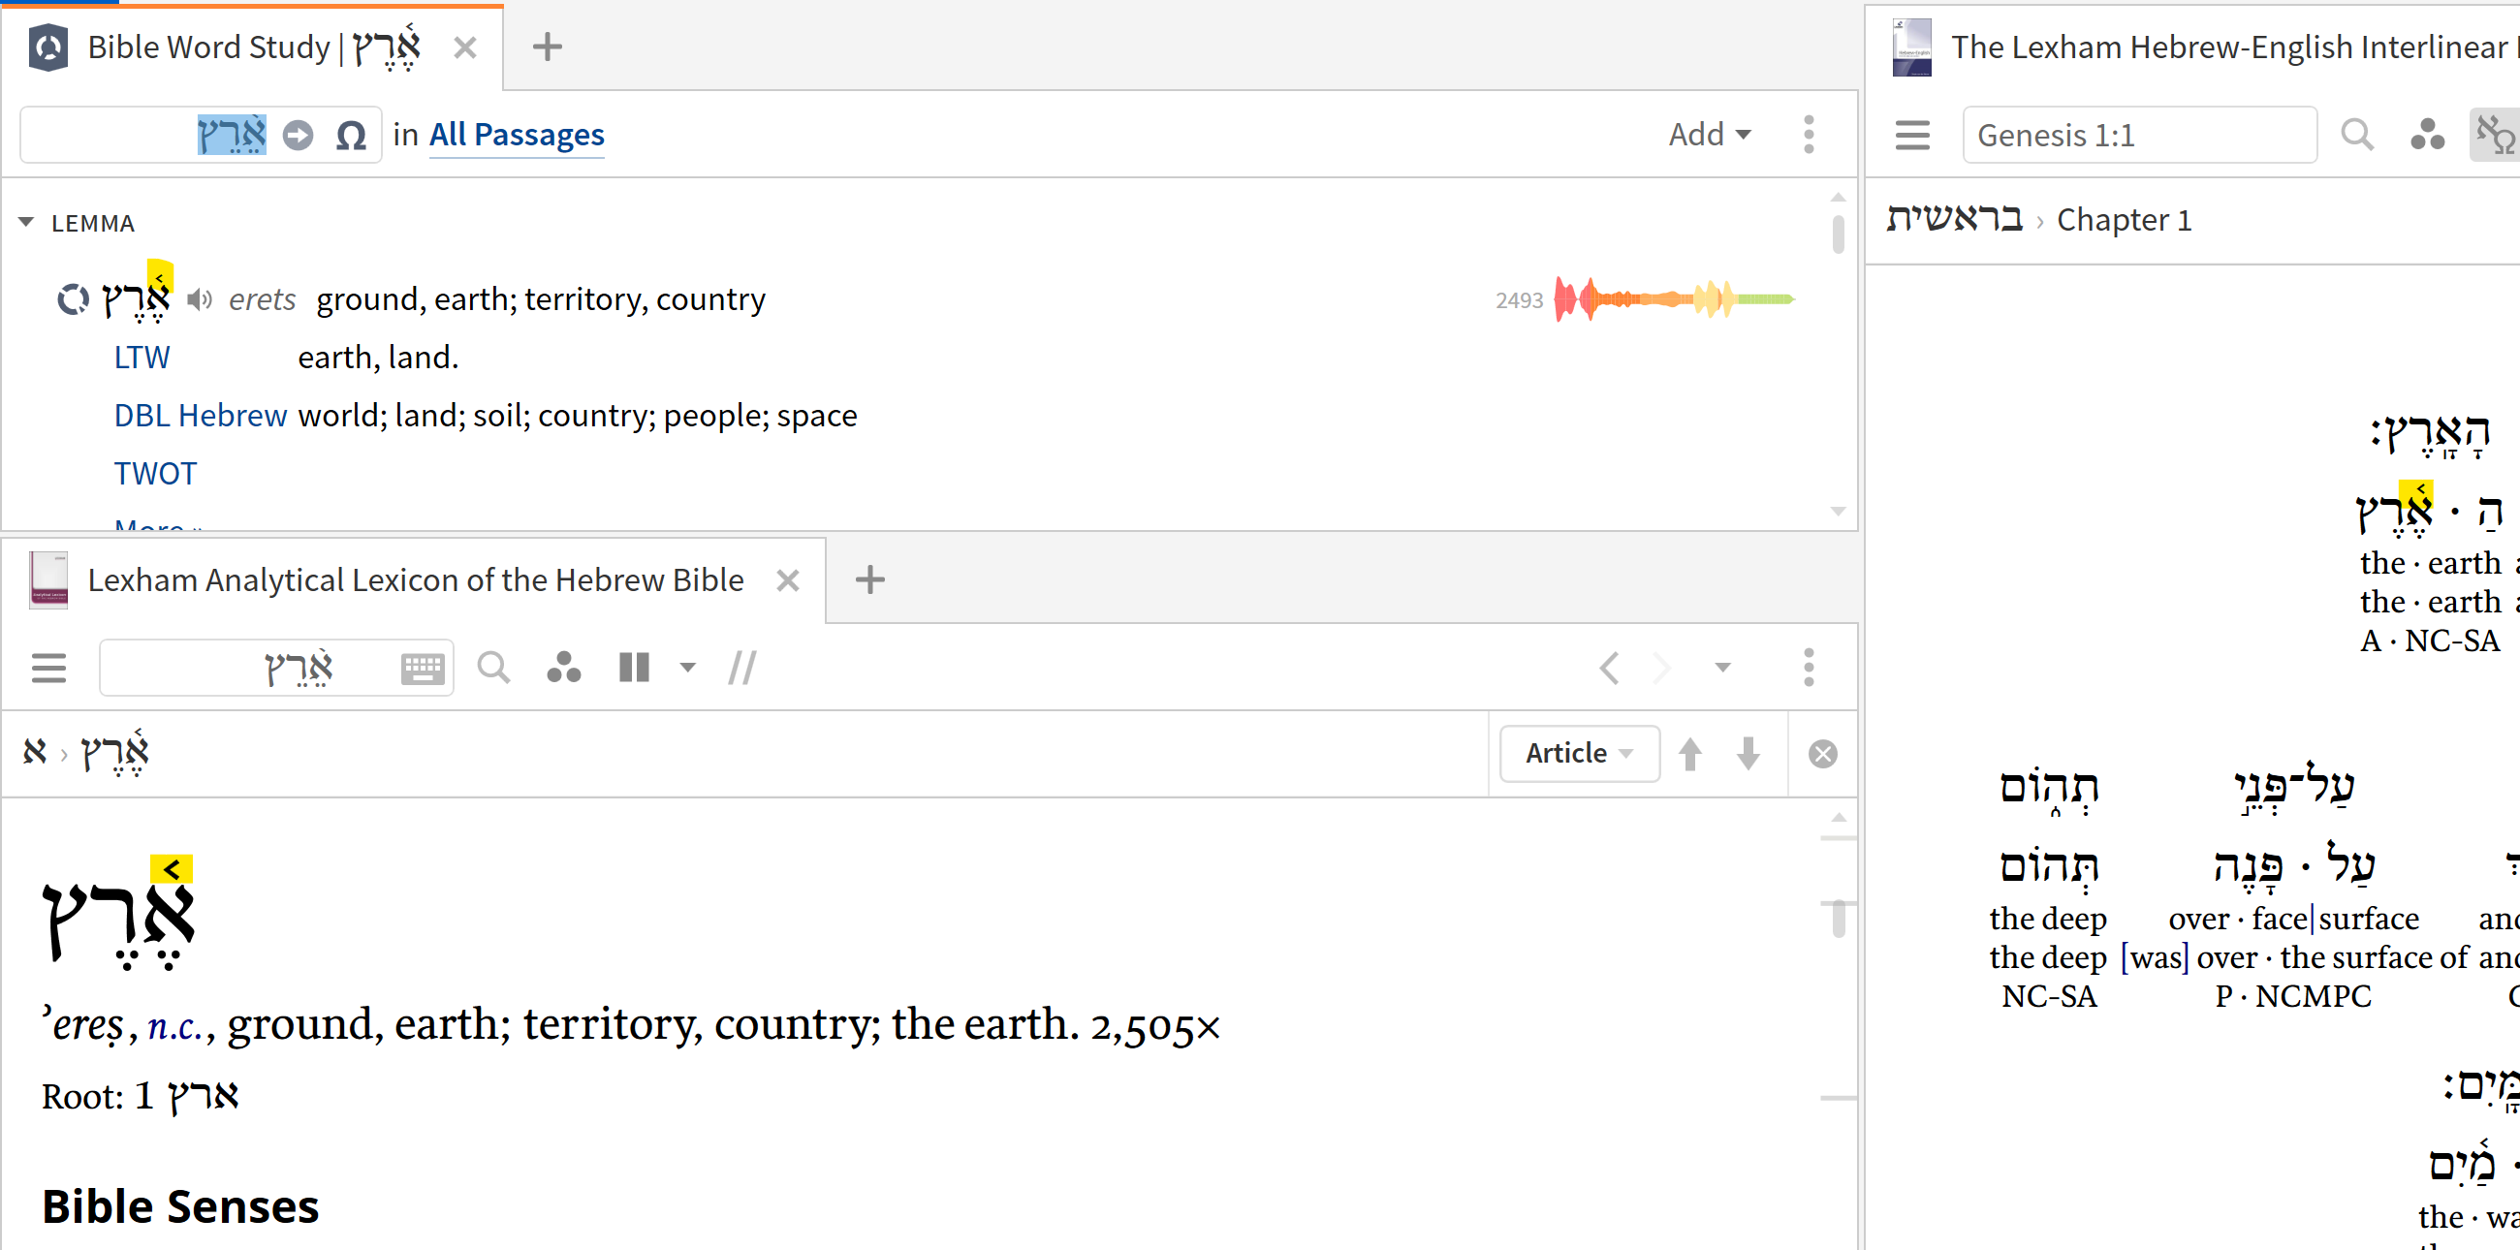Jump to previous article with up arrow
This screenshot has height=1250, width=2520.
(x=1690, y=753)
